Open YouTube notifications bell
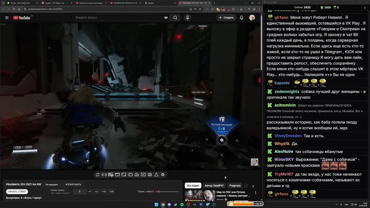This screenshot has height=208, width=370. [x=241, y=18]
